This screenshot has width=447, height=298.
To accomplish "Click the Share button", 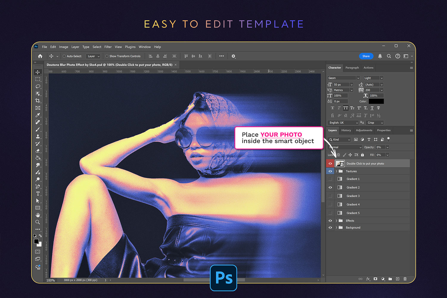I will pos(366,56).
